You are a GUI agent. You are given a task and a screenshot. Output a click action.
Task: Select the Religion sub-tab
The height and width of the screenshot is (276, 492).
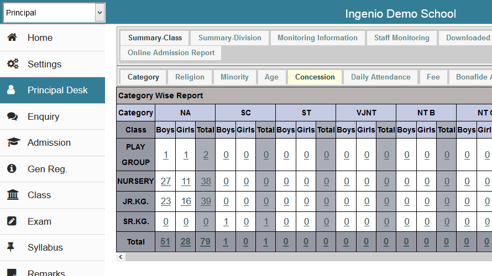pyautogui.click(x=190, y=77)
